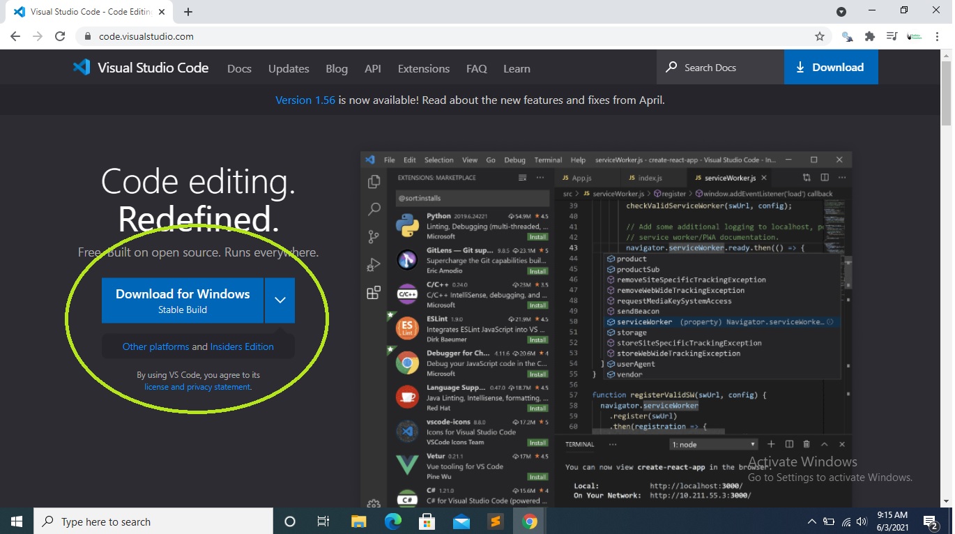This screenshot has width=955, height=534.
Task: Toggle the bookmark star in the address bar
Action: tap(821, 36)
